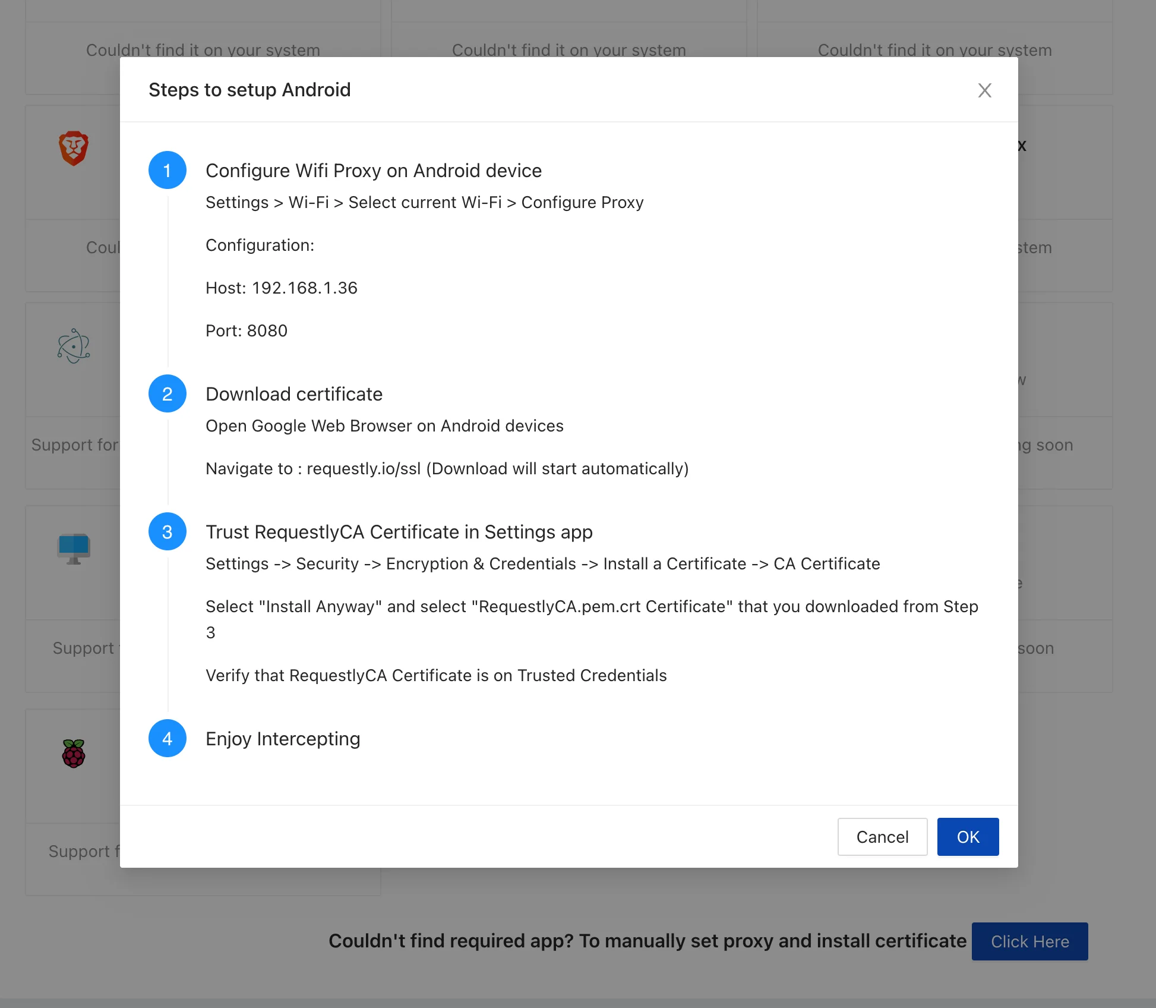This screenshot has width=1156, height=1008.
Task: Click the desktop monitor icon
Action: (74, 549)
